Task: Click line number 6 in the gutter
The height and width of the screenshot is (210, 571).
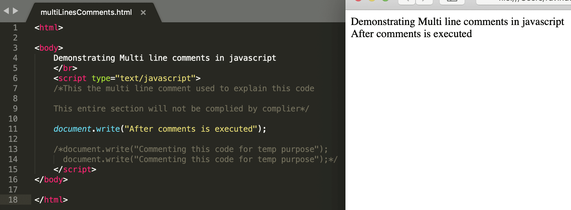Action: coord(15,78)
